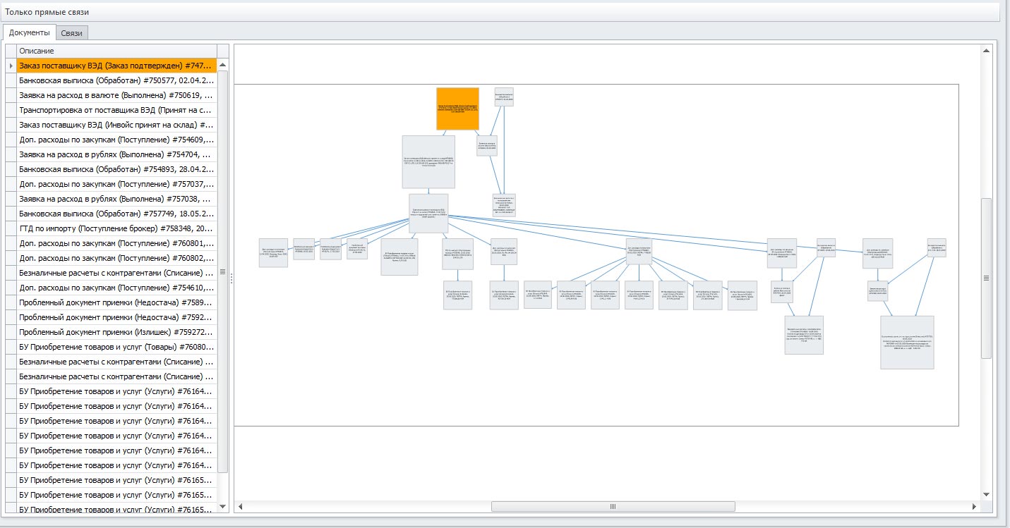1010x528 pixels.
Task: Select Транспортировка от поставщика ВЭД row
Action: point(116,110)
